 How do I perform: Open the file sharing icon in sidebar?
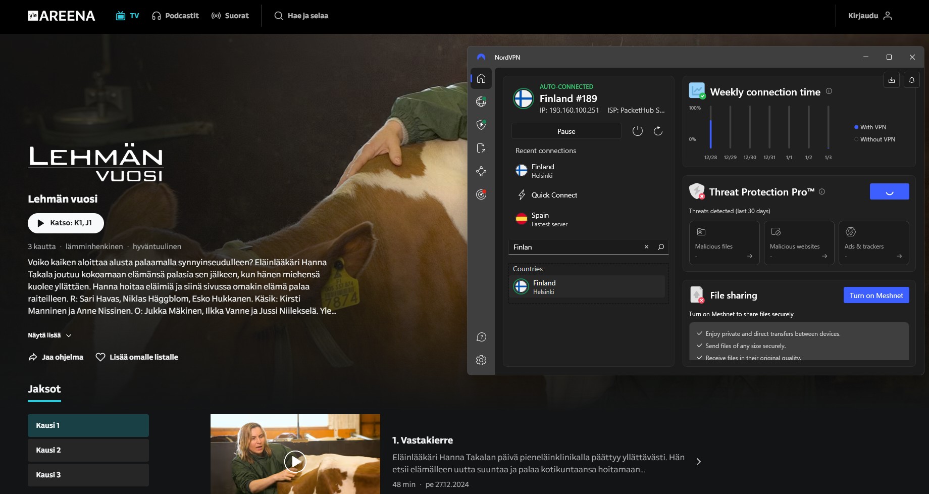pyautogui.click(x=481, y=148)
